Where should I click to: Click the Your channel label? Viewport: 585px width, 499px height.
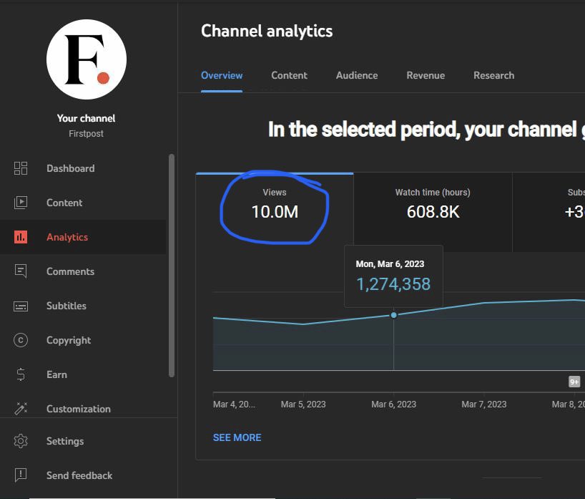tap(87, 118)
